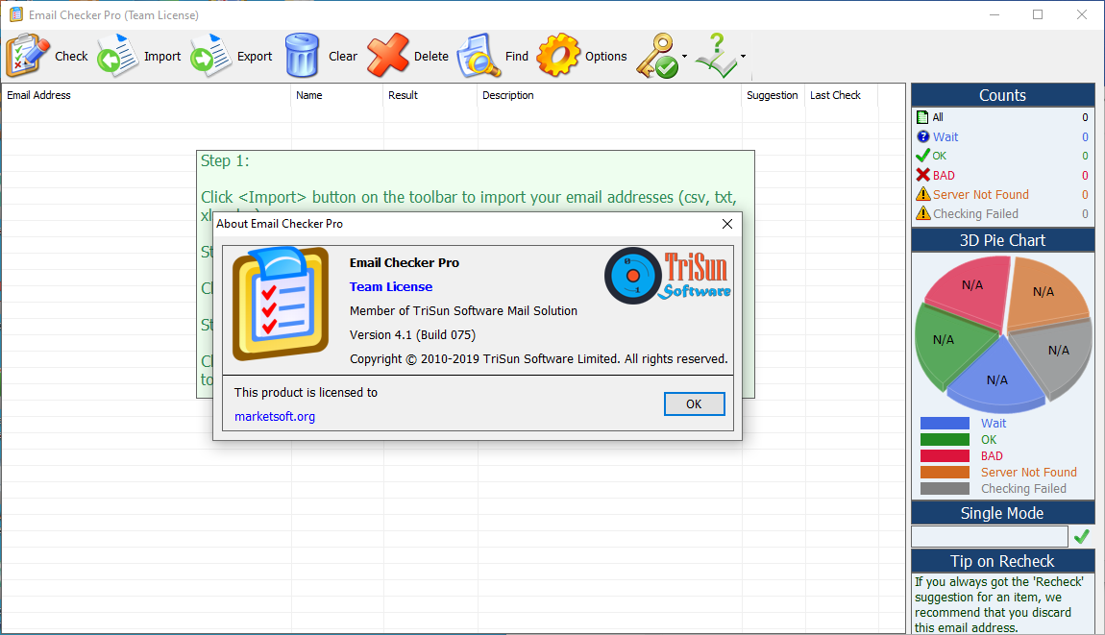Viewport: 1105px width, 635px height.
Task: Click warning icon beside Server Not Found
Action: point(923,194)
